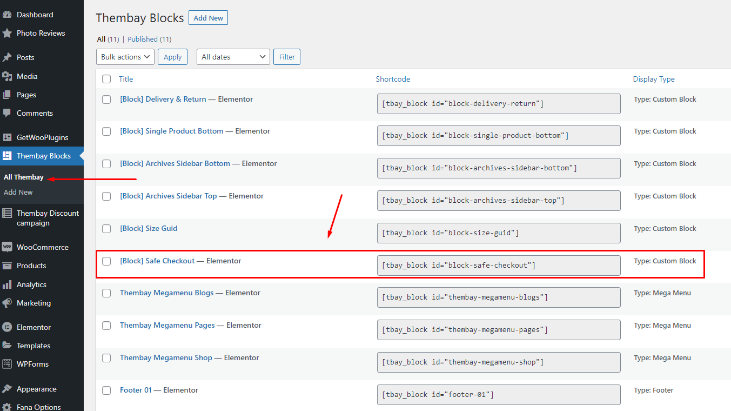Viewport: 731px width, 411px height.
Task: Click "Type: Custom Block" in Safe Checkout row
Action: pos(665,261)
